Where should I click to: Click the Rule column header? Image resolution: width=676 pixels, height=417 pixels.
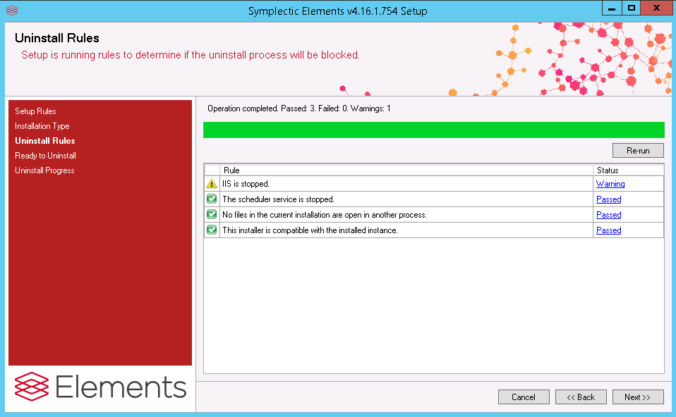click(x=406, y=170)
